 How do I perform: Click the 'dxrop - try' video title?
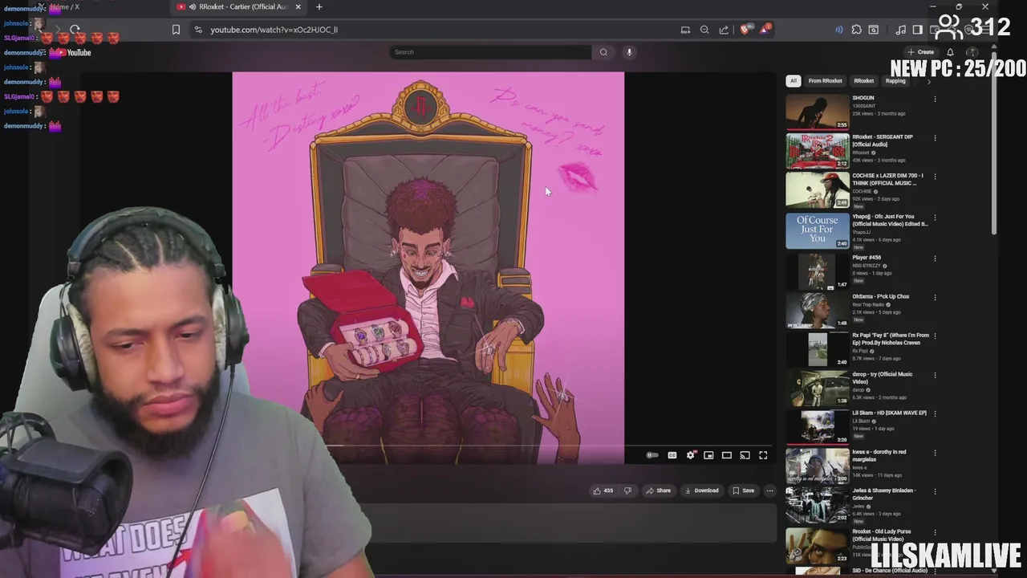882,378
